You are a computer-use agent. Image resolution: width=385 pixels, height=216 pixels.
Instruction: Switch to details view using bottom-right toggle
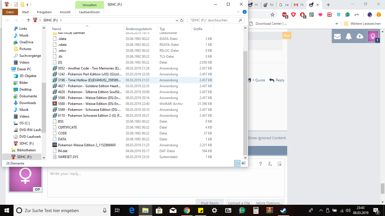[238, 163]
